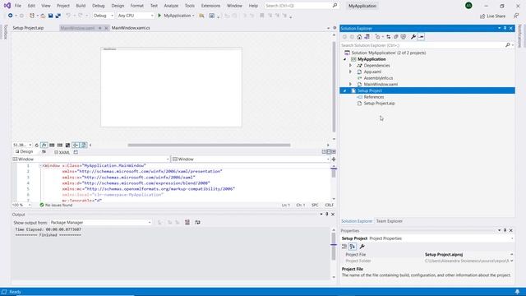Click the Sync with Active Document icon in Solution Explorer
This screenshot has height=296, width=526.
(x=389, y=37)
